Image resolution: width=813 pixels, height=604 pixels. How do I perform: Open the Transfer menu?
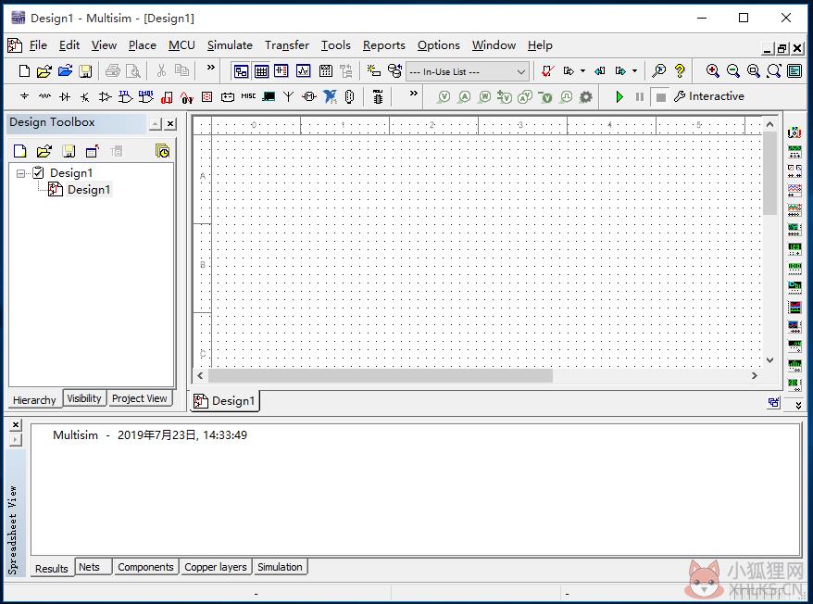(287, 45)
